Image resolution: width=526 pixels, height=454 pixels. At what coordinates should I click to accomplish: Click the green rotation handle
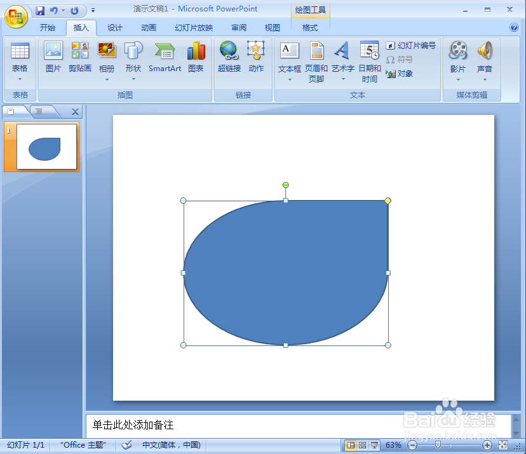[x=285, y=185]
